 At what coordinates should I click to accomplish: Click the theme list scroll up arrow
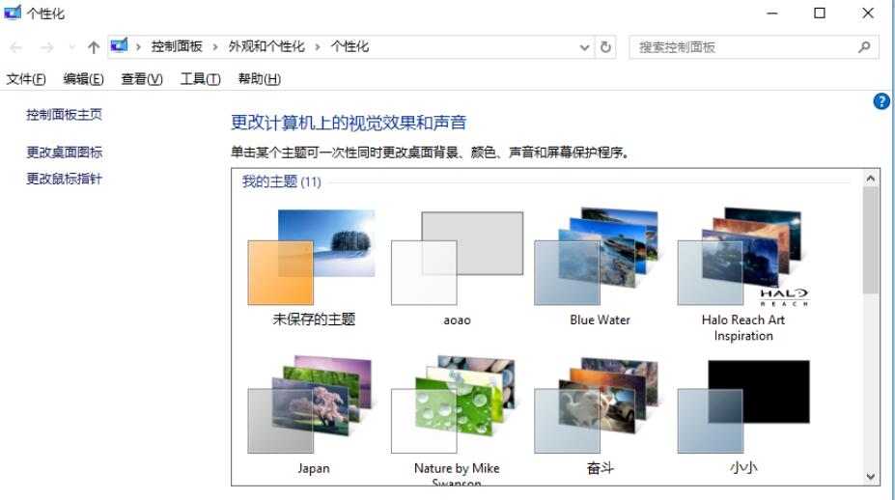871,178
